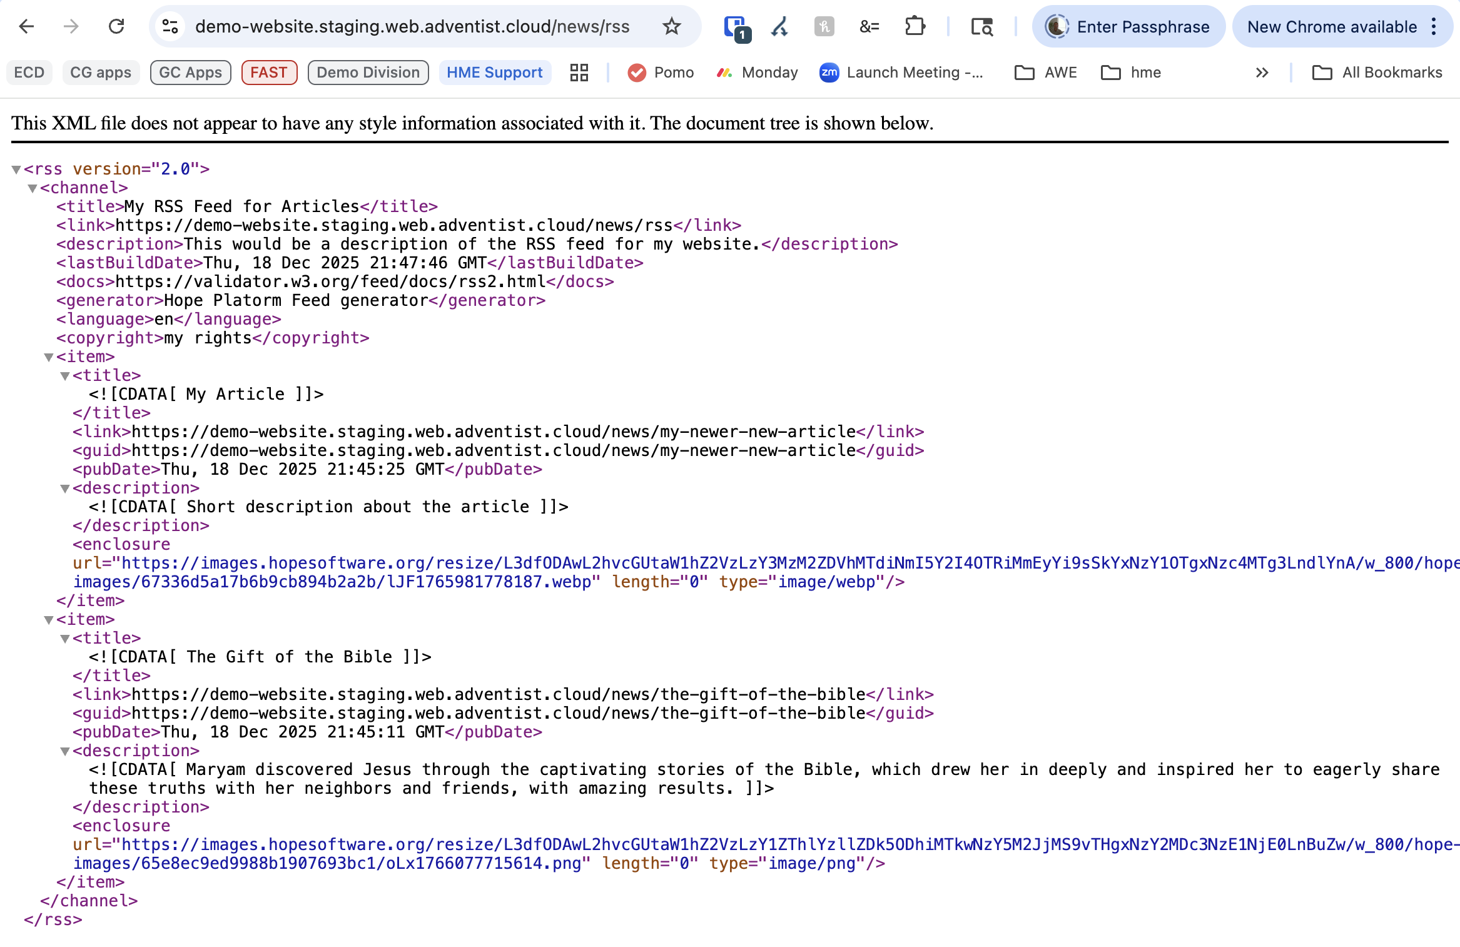Click the Enter Passphrase profile button
The height and width of the screenshot is (947, 1460).
tap(1128, 26)
